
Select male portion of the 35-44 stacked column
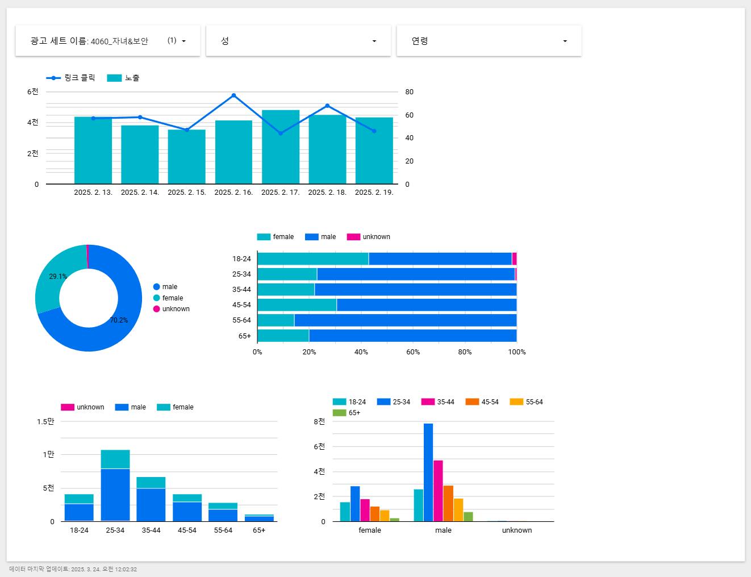click(151, 505)
